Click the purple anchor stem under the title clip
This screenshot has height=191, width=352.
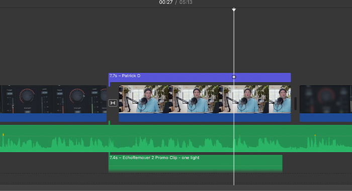point(109,84)
